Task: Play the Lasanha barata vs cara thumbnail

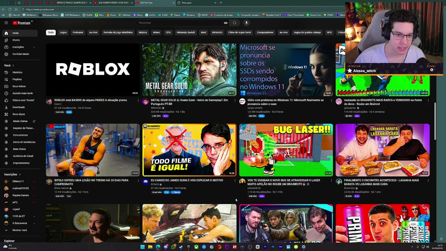Action: pos(383,150)
